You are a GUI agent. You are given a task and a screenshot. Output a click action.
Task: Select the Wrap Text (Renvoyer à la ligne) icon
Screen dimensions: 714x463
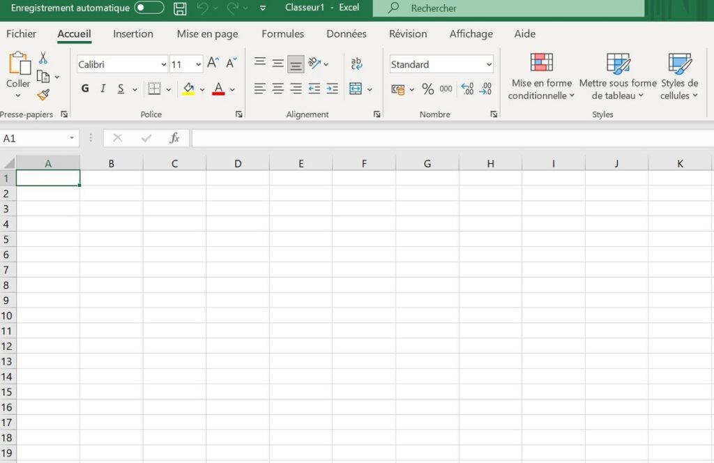[357, 63]
